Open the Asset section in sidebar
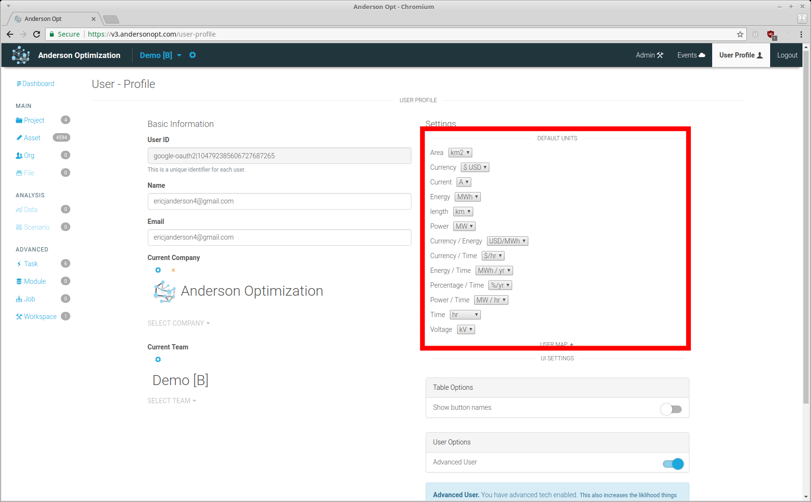811x502 pixels. 32,138
